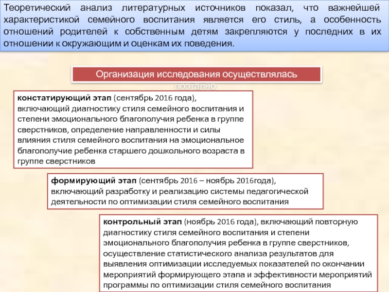This screenshot has height=292, width=389.
Task: Click the line beginning 'Теоретический анализ литературных источников'
Action: (x=192, y=8)
